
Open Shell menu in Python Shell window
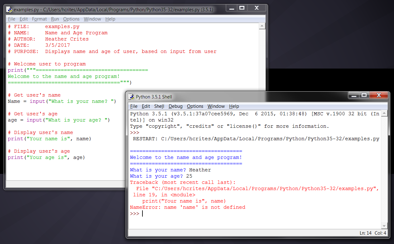coord(159,106)
